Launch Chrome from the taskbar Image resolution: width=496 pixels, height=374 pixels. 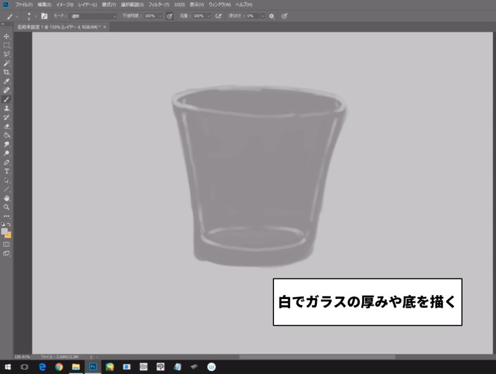click(59, 367)
